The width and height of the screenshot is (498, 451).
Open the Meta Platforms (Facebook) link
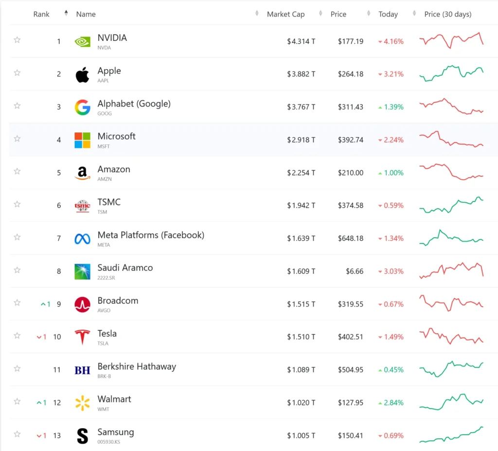151,235
